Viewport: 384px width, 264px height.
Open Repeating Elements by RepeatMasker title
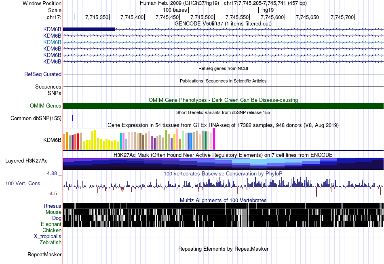tap(224, 249)
